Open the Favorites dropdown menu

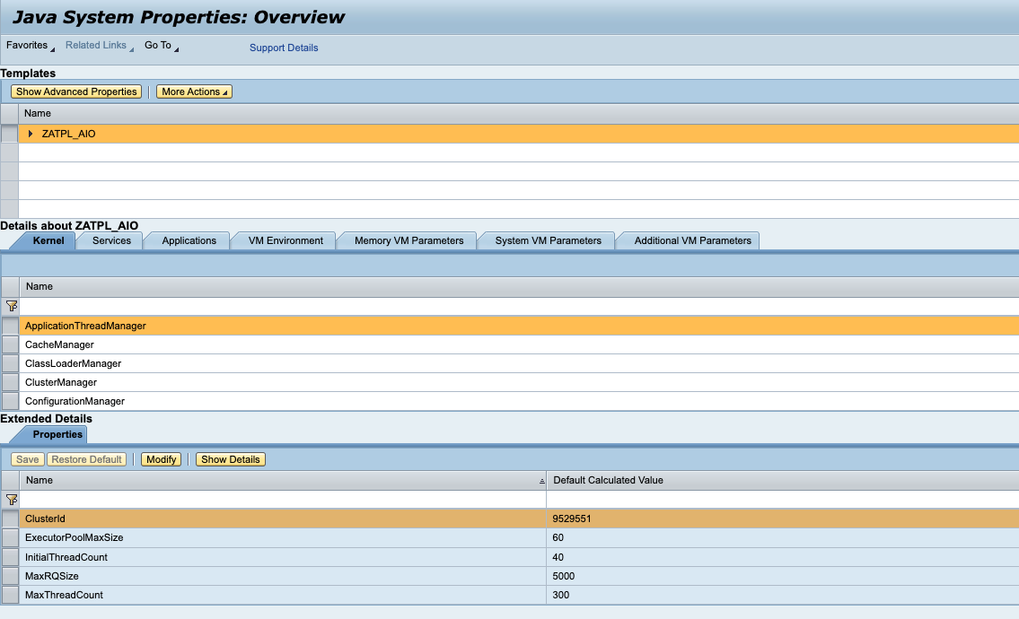tap(29, 45)
